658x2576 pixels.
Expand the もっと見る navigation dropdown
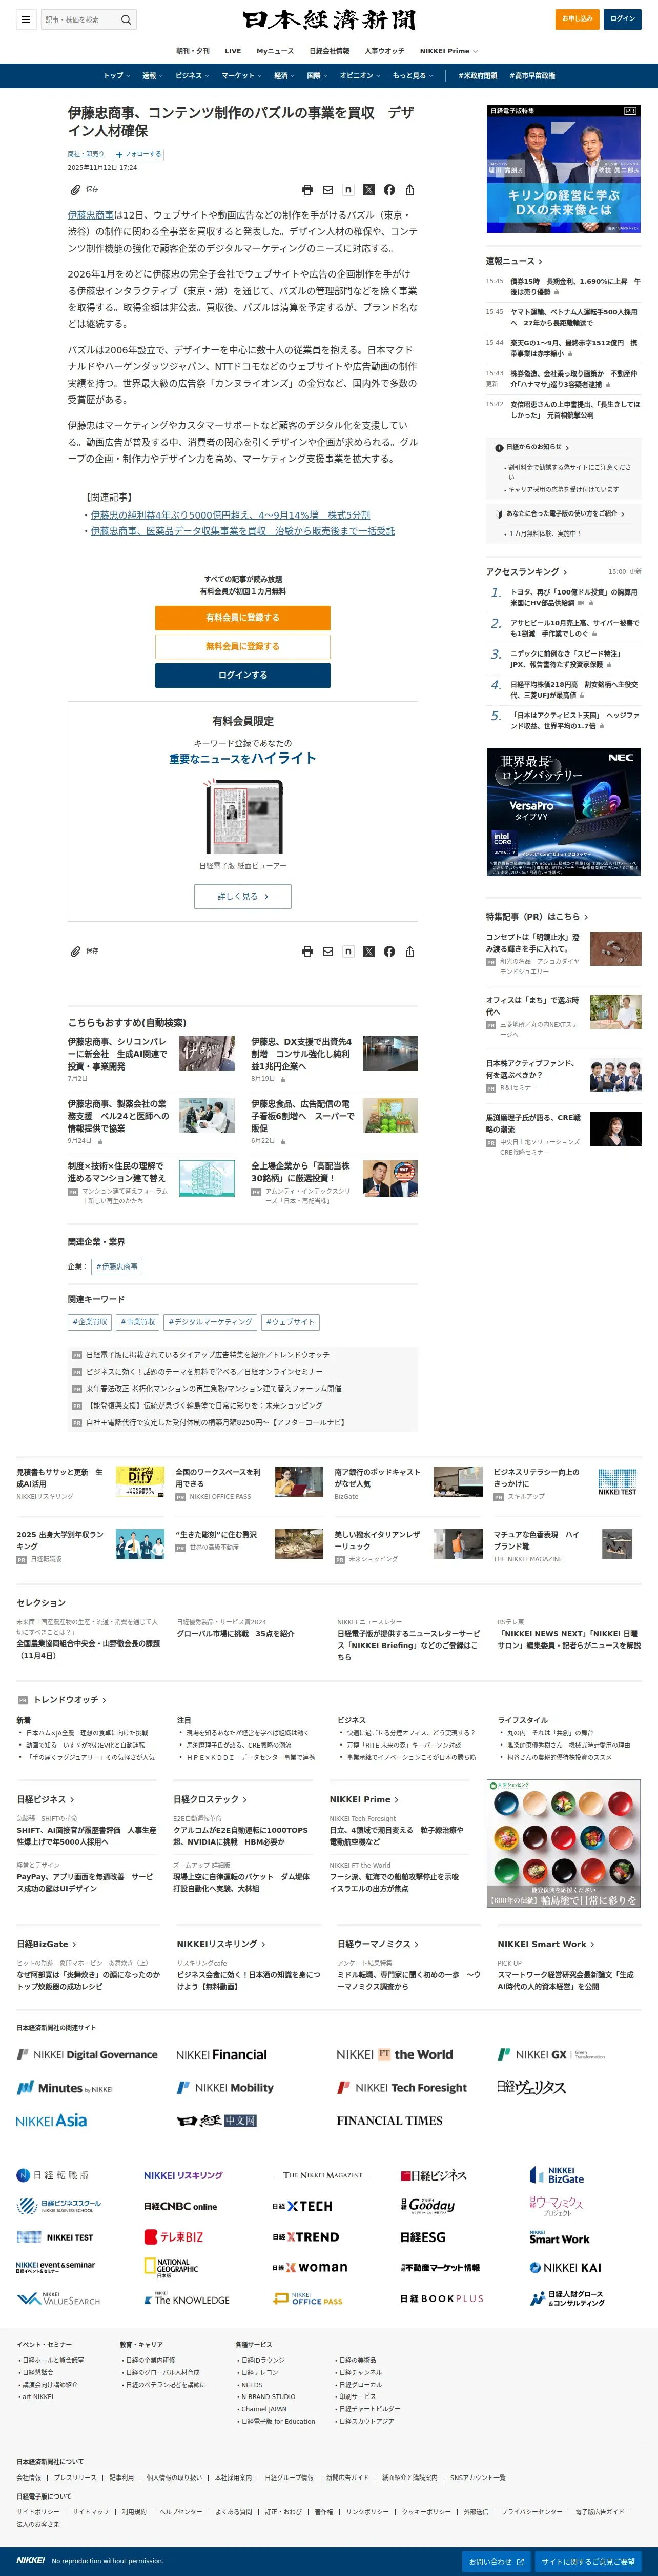coord(413,76)
